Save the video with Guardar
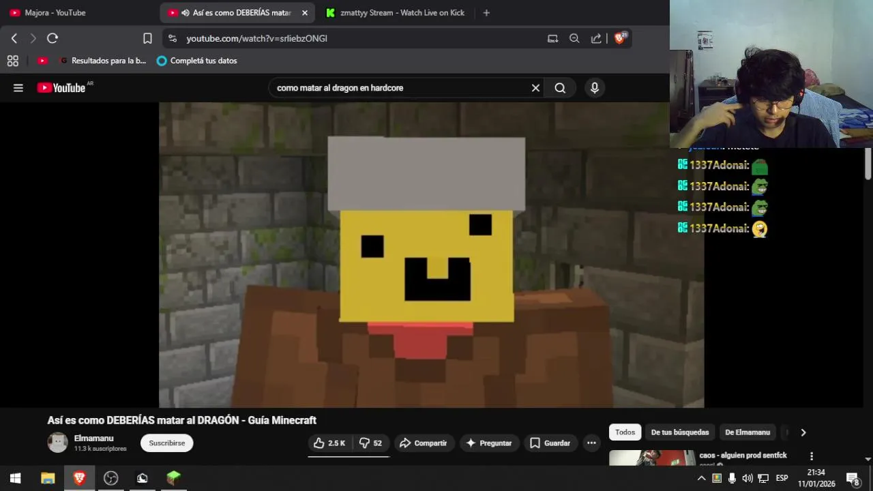The width and height of the screenshot is (873, 491). (550, 443)
